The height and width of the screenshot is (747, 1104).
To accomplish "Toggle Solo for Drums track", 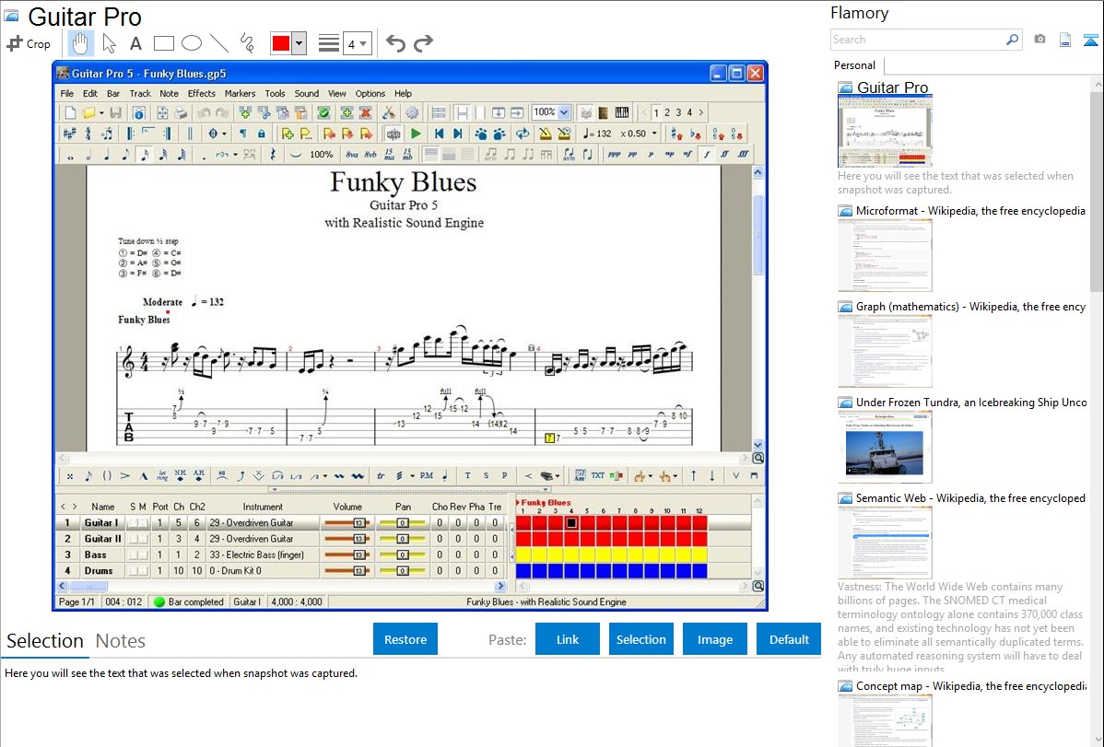I will pyautogui.click(x=133, y=571).
